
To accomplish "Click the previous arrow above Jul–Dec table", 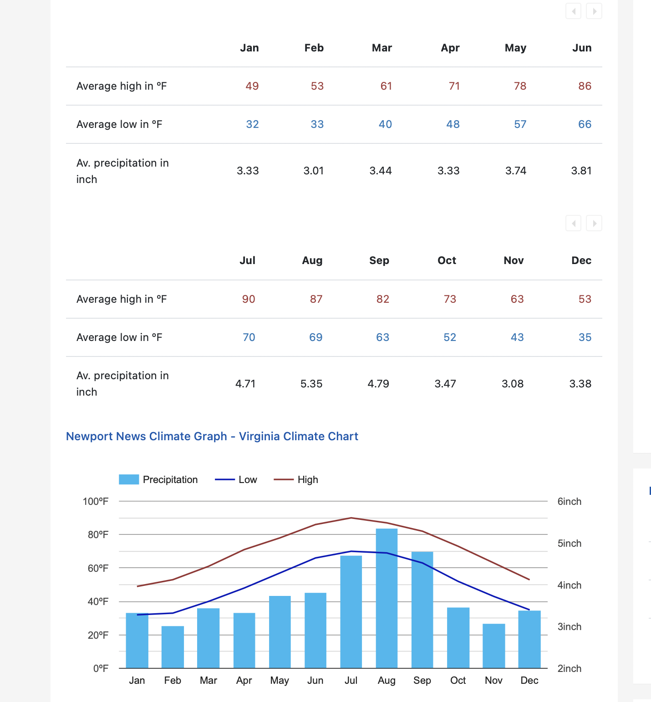I will (574, 223).
